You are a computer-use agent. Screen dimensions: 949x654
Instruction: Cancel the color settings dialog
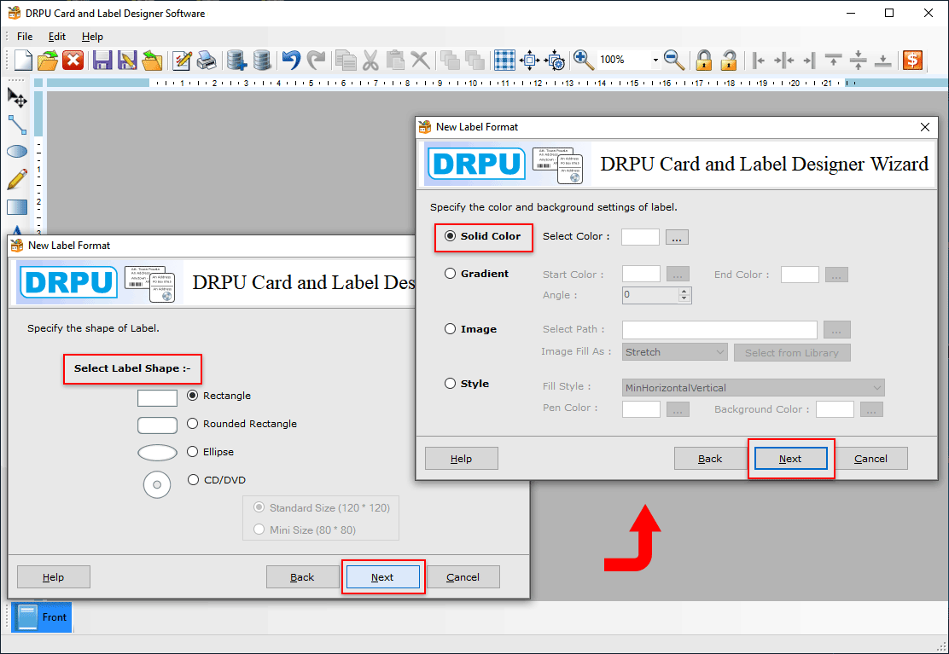871,459
